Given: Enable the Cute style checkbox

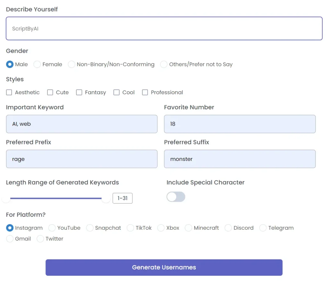Looking at the screenshot, I should (50, 92).
